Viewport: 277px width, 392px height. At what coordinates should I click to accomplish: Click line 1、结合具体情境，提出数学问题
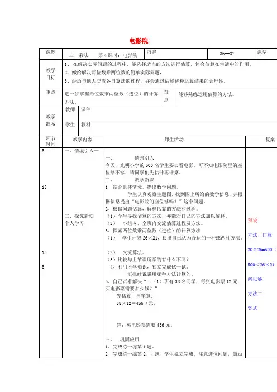click(142, 187)
